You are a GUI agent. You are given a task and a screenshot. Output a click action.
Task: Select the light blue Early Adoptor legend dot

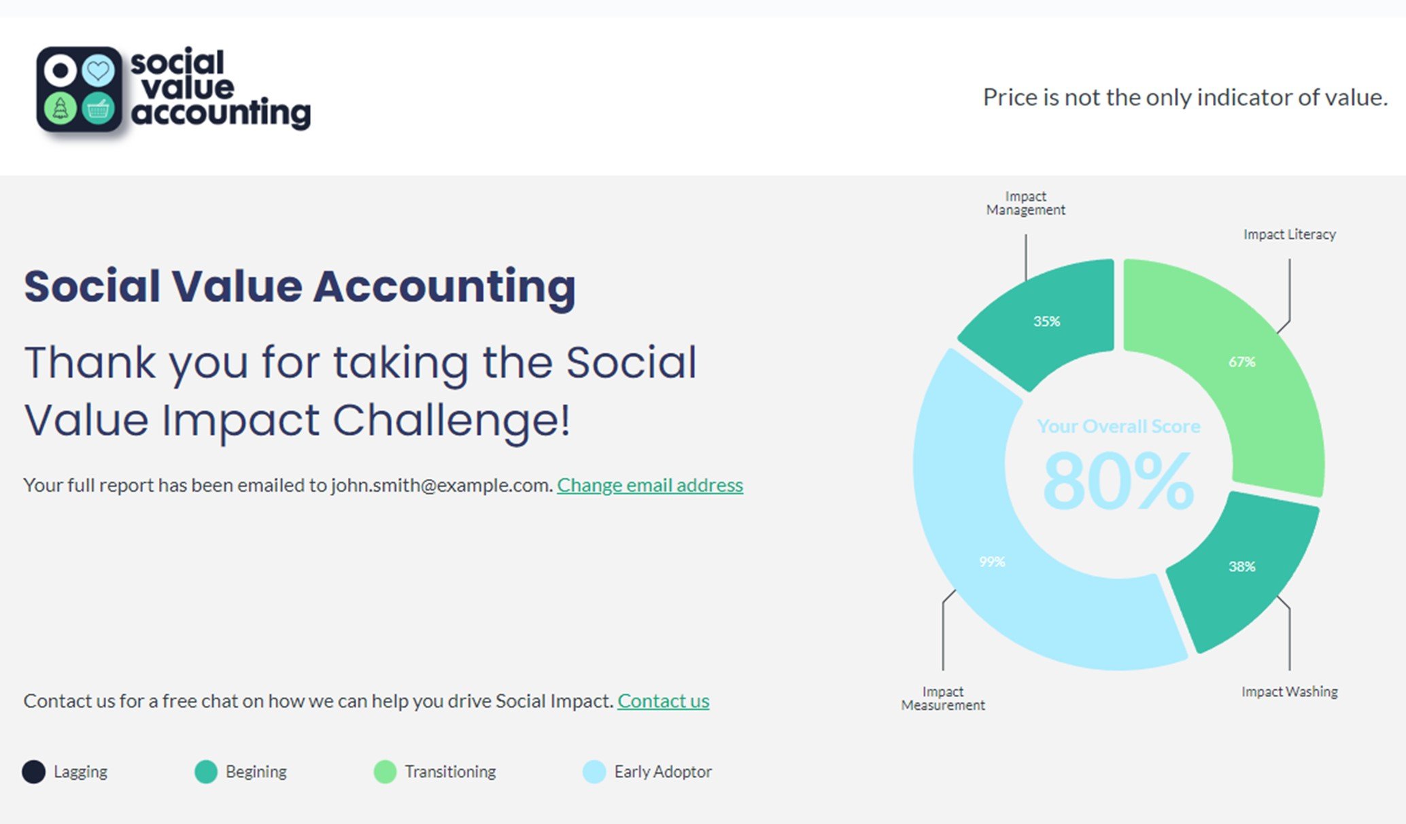(x=594, y=772)
